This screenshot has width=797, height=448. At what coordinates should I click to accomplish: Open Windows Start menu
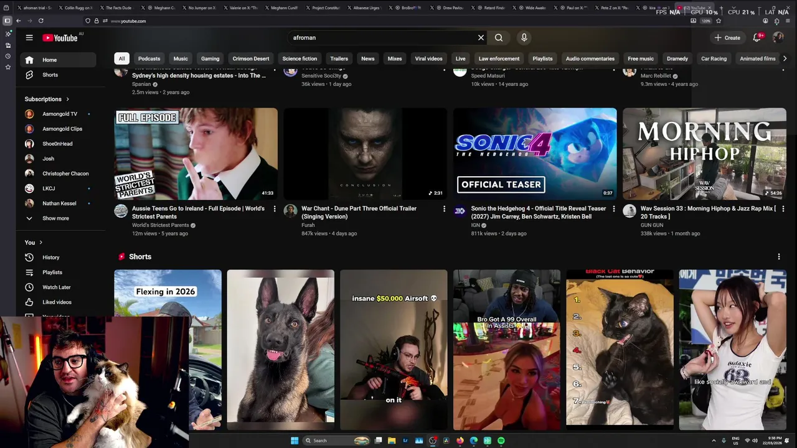point(295,441)
